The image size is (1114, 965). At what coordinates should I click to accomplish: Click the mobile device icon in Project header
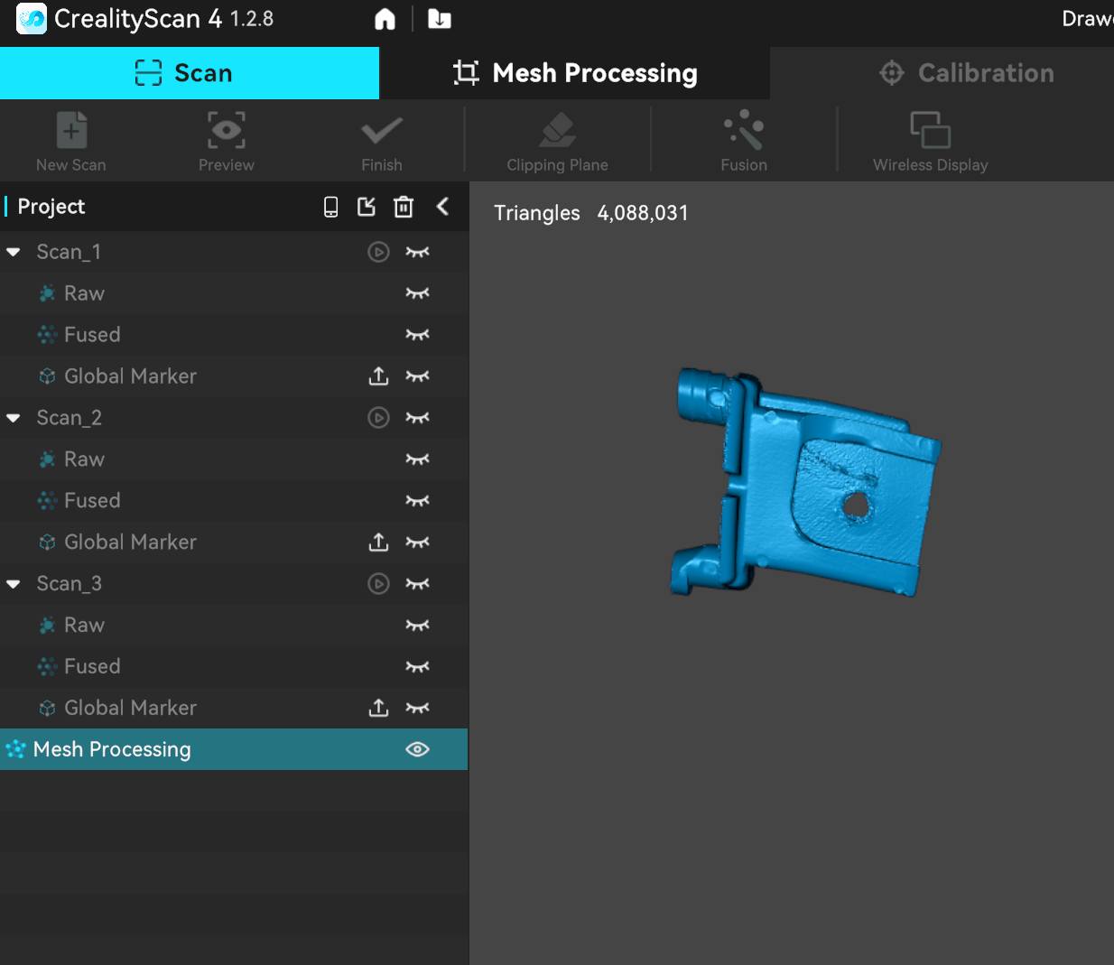pos(330,207)
